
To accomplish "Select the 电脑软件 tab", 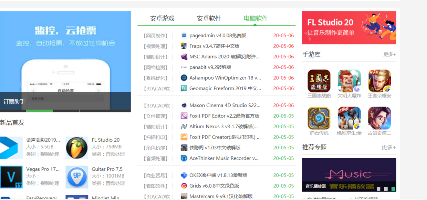I will pos(256,19).
